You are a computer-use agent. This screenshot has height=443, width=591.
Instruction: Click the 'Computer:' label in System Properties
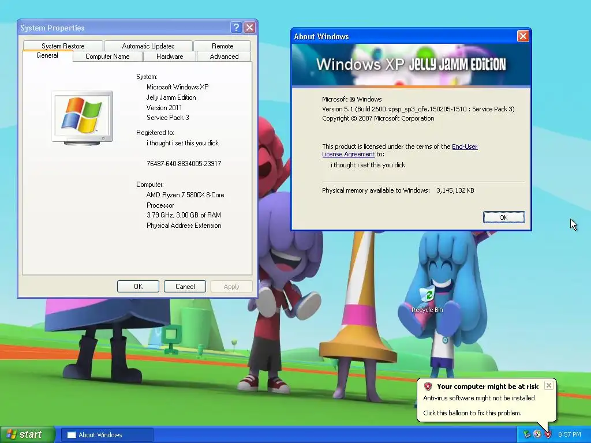(149, 185)
